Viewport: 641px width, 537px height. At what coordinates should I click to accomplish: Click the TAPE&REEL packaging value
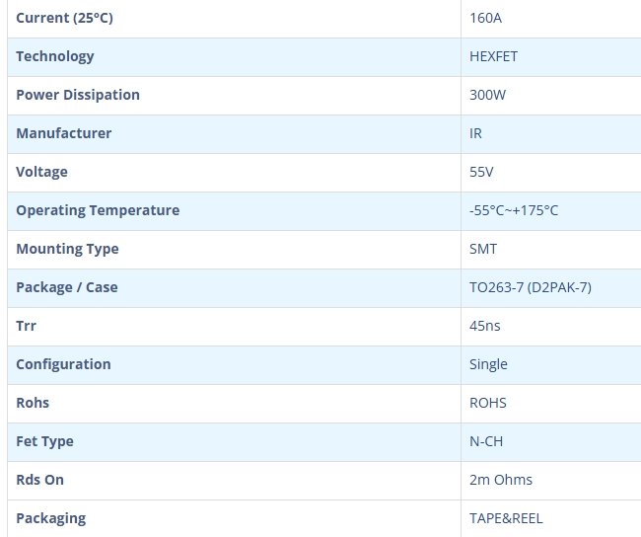tap(506, 518)
